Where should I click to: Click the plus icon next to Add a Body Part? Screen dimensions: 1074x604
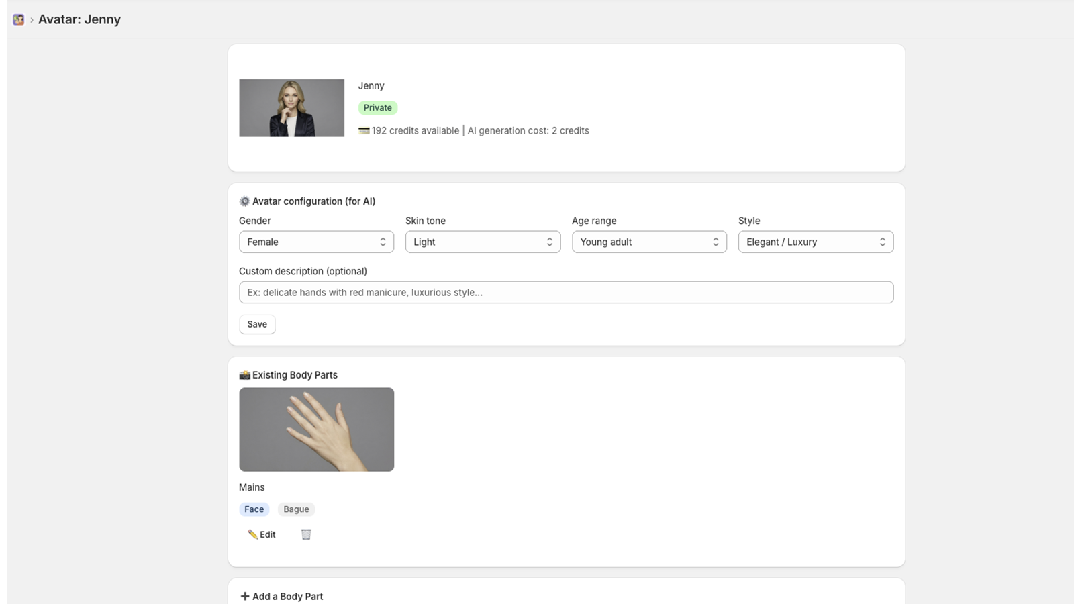[x=244, y=596]
